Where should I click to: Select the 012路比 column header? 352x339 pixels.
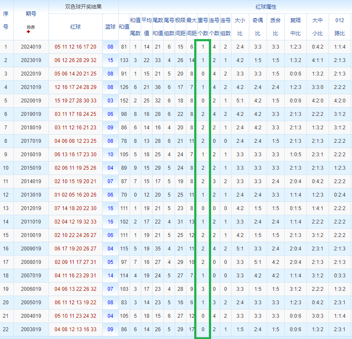point(340,27)
